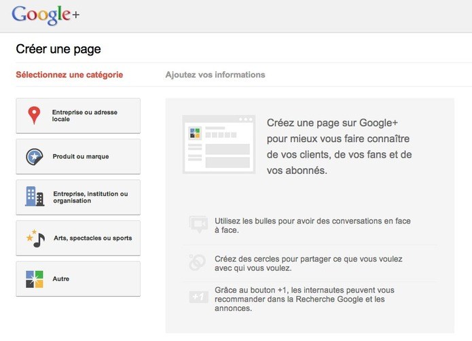Screen dimensions: 472x341
Task: Click the Google+ logo
Action: [46, 15]
